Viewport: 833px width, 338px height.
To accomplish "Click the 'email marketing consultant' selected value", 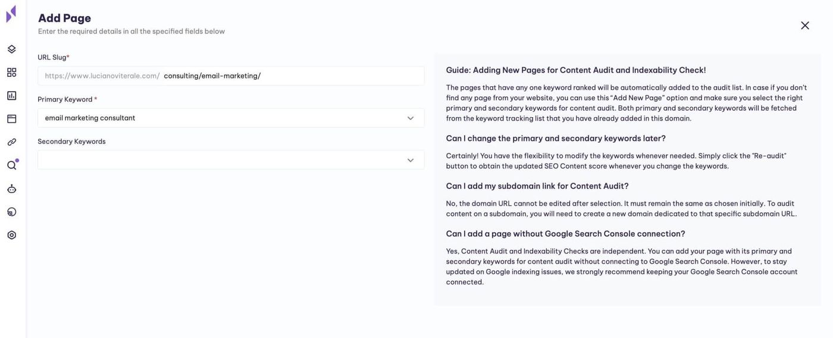I will tap(90, 118).
